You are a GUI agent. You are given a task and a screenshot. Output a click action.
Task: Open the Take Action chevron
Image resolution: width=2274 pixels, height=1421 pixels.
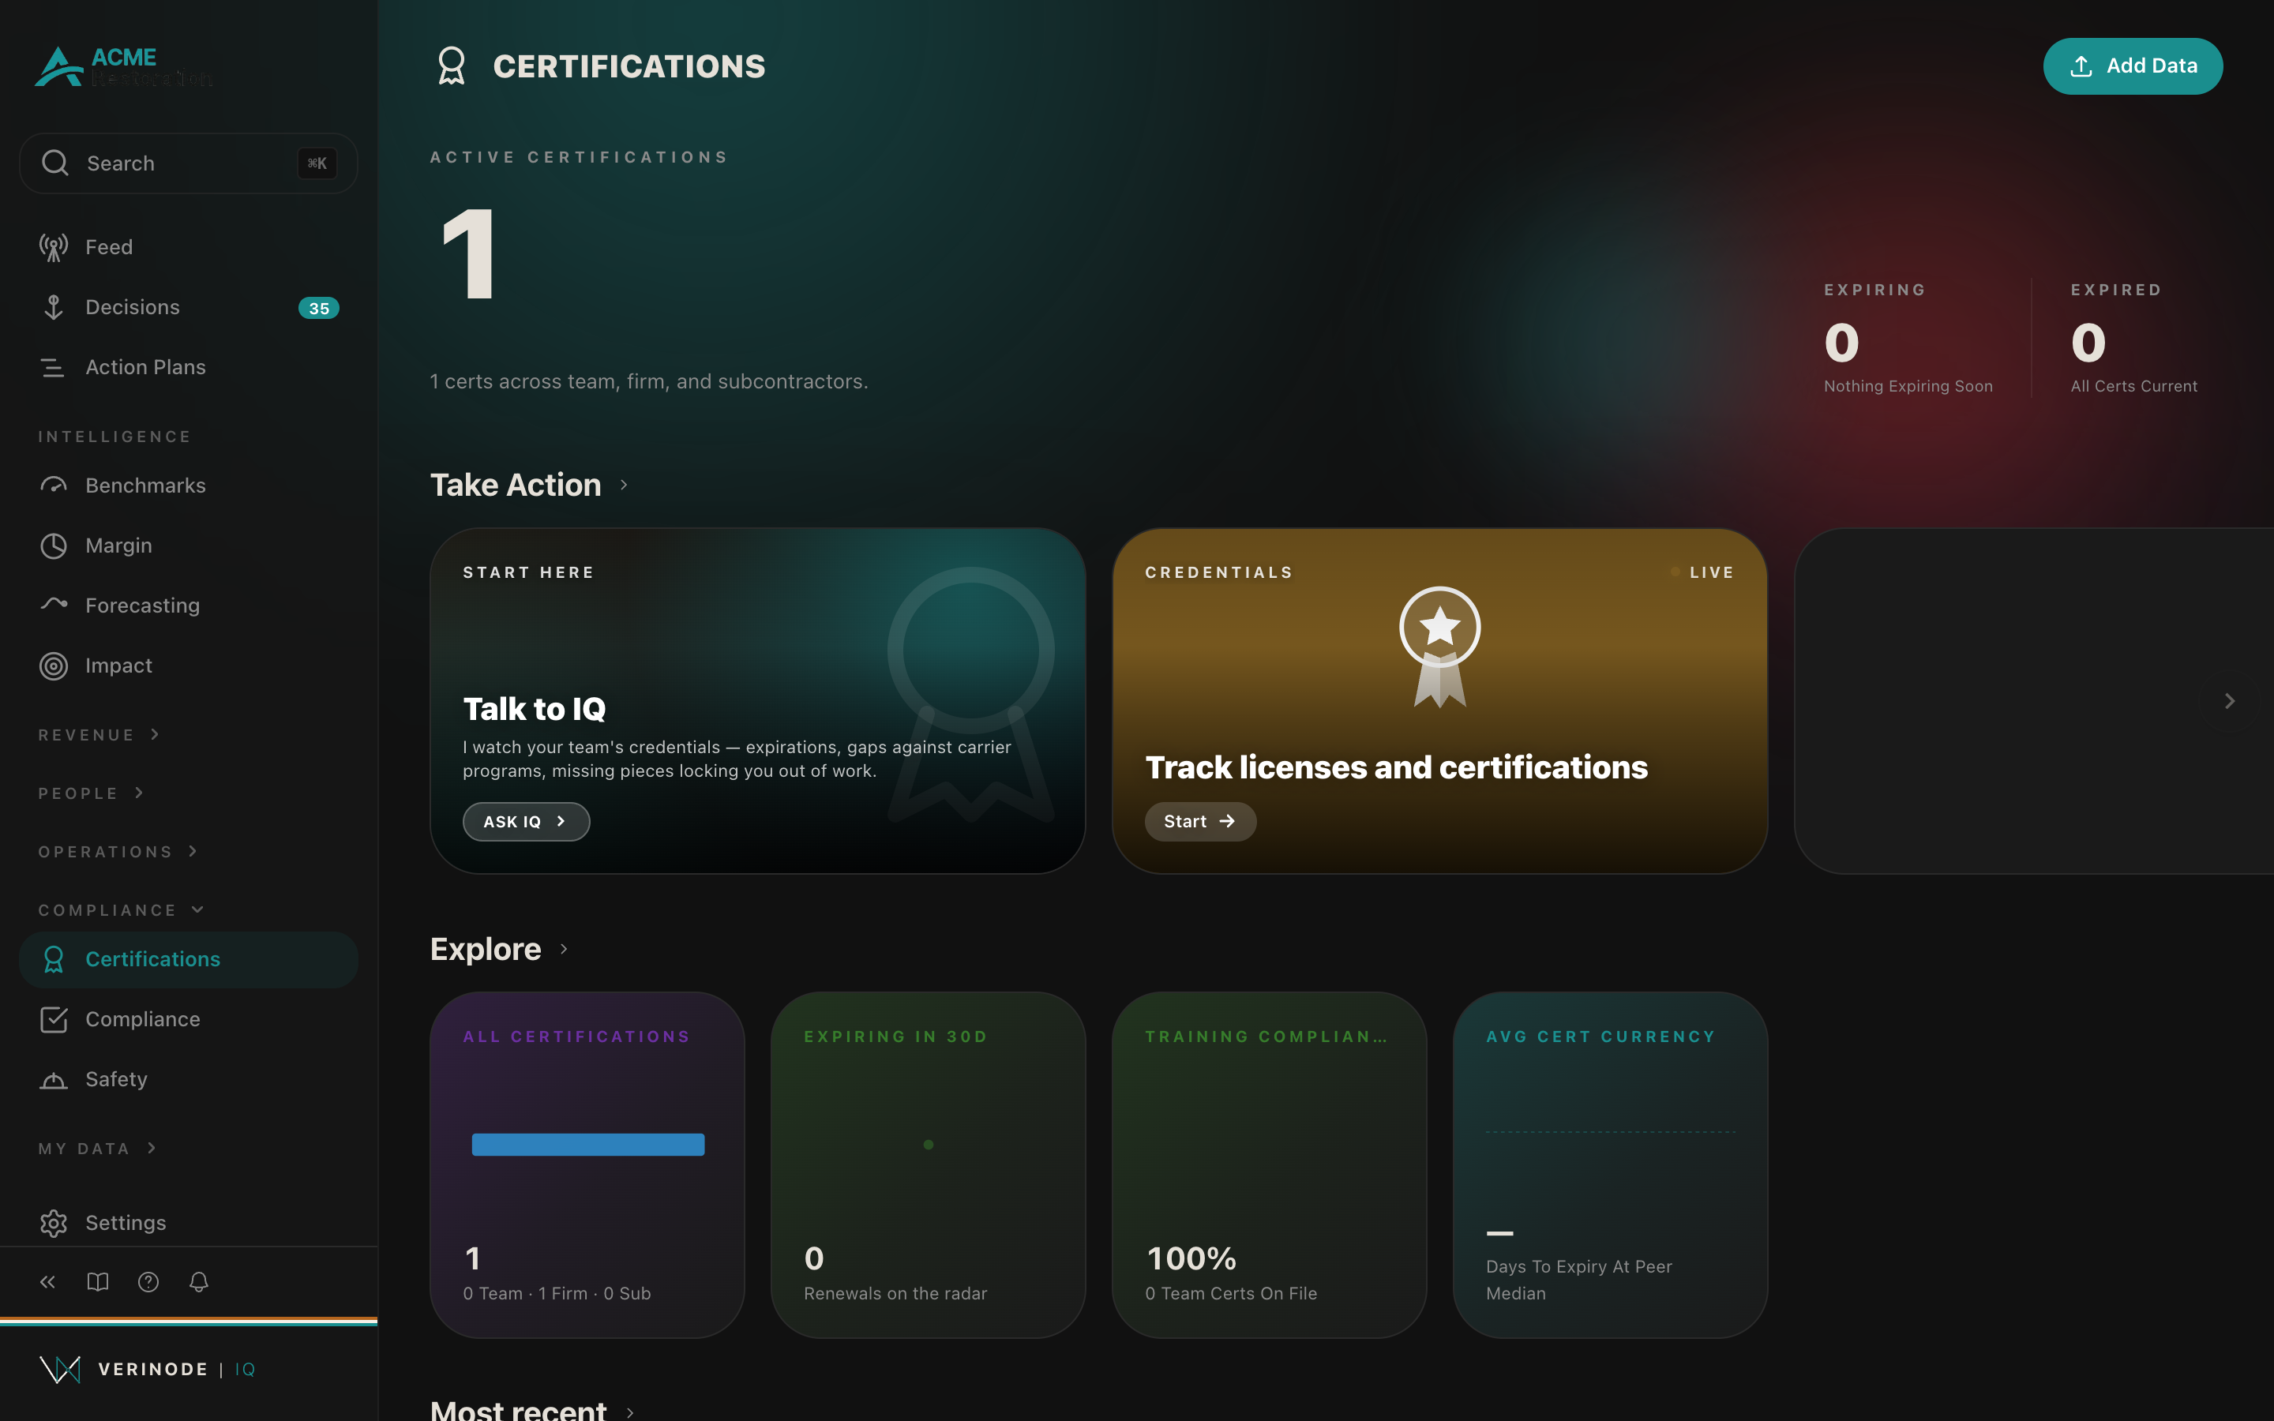(624, 485)
